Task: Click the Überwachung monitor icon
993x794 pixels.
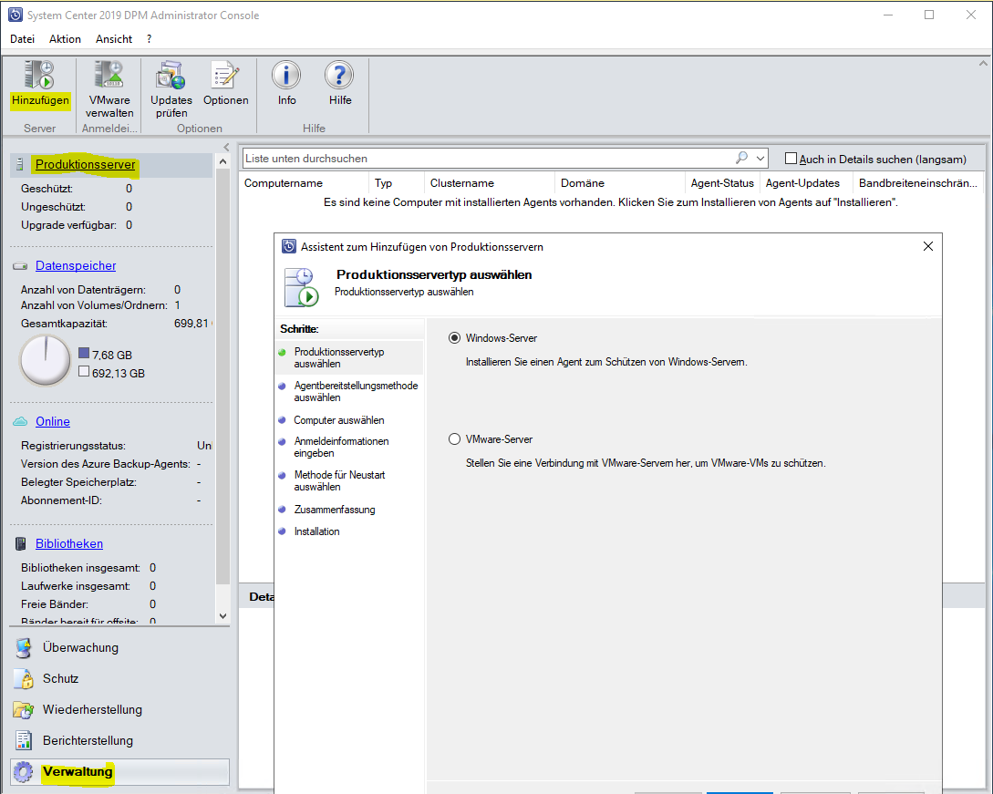Action: pyautogui.click(x=24, y=648)
